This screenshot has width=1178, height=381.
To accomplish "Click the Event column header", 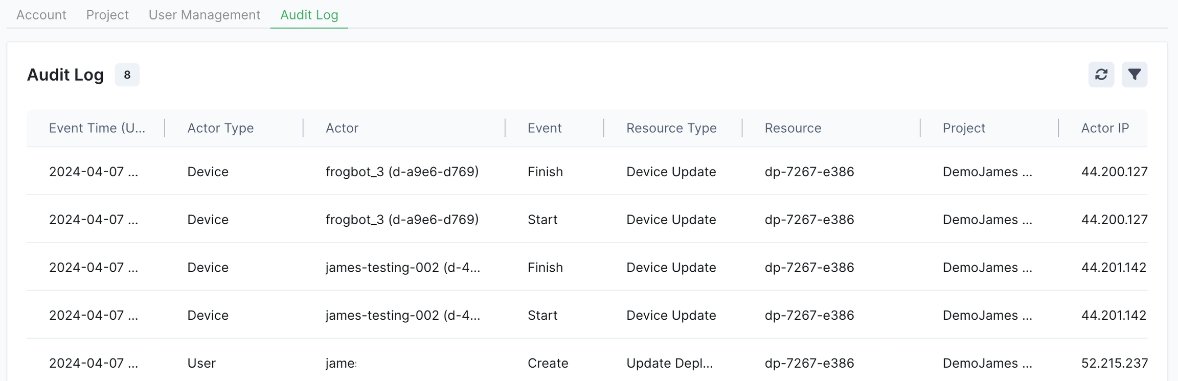I will [545, 128].
